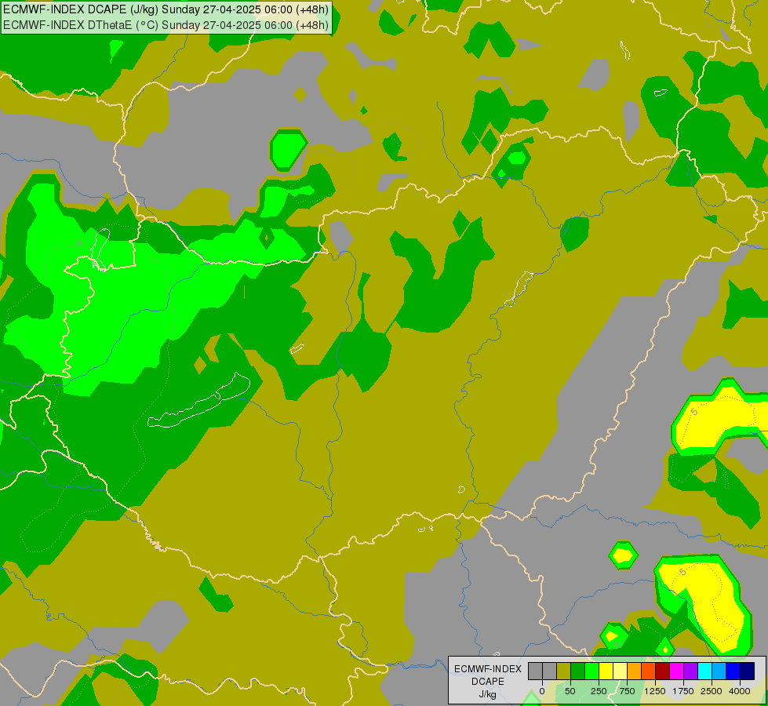768x706 pixels.
Task: Click the legend scale value 1250
Action: 655,691
